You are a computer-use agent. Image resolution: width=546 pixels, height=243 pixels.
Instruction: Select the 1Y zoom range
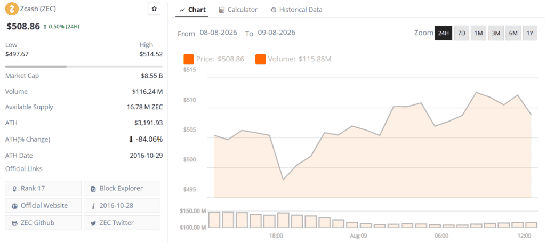pyautogui.click(x=529, y=33)
